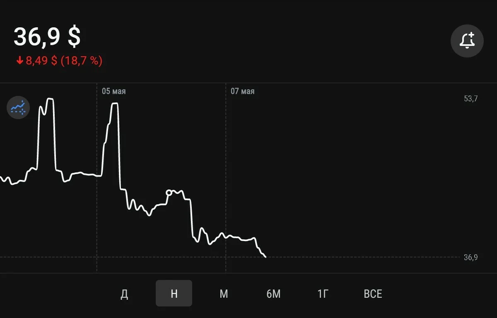Click the first chart peak before 05 мая
Screen dimensions: 497x318
(x=50, y=99)
